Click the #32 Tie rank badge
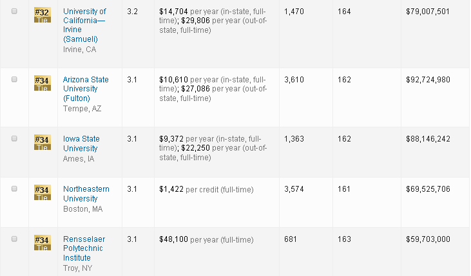Screen dimensions: 471x276 (42, 15)
